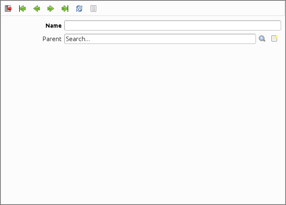Jump to the last record
The height and width of the screenshot is (205, 286).
(65, 9)
